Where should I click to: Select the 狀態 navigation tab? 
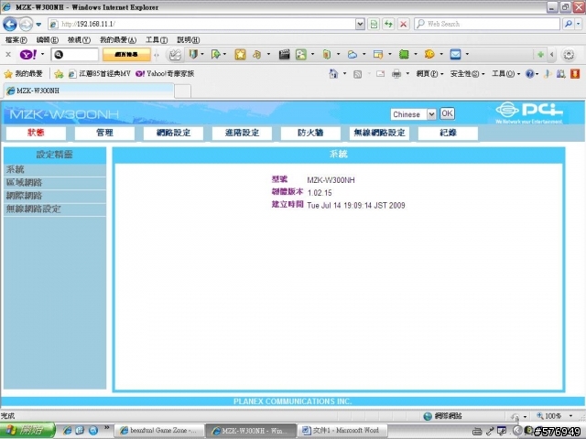tap(36, 133)
